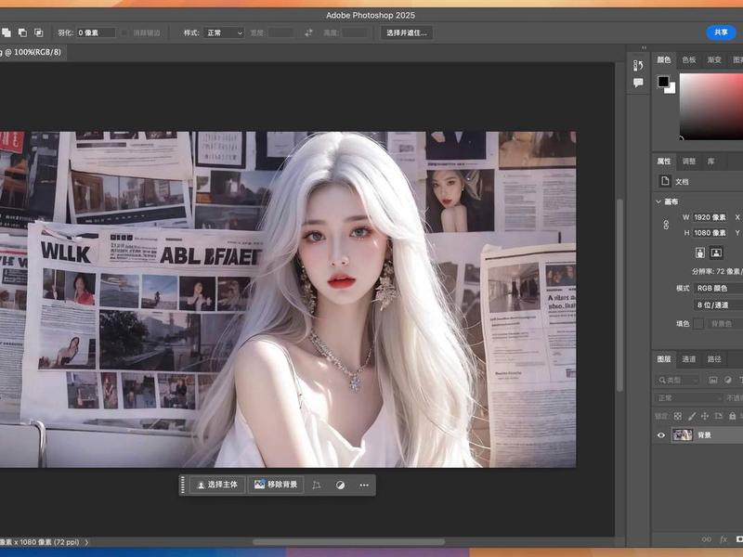Click the adjustment layer filter icon
The width and height of the screenshot is (743, 557).
click(728, 380)
